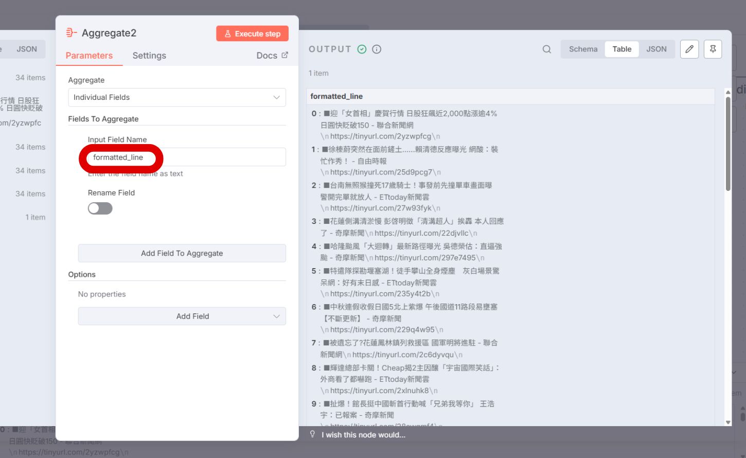Click the pencil edit icon above output
This screenshot has width=746, height=458.
click(689, 49)
